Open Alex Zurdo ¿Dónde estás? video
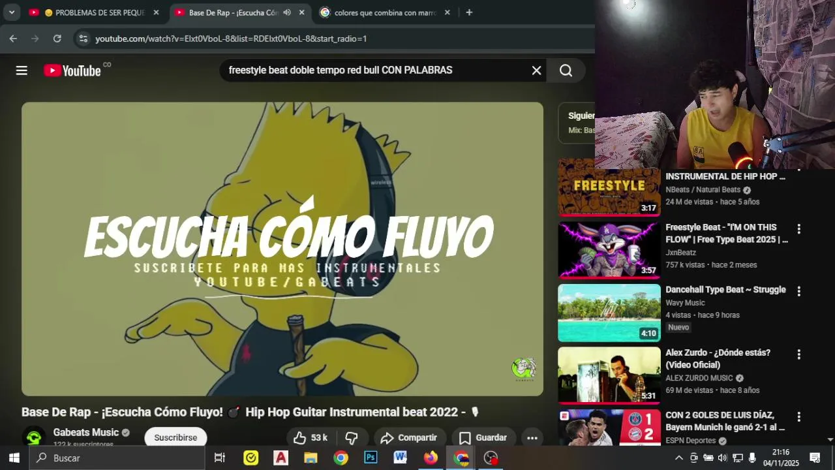The width and height of the screenshot is (835, 470). [718, 358]
